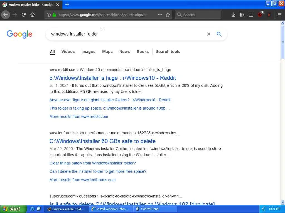The height and width of the screenshot is (213, 285).
Task: Click the second quick launch icon
Action: [x=39, y=209]
